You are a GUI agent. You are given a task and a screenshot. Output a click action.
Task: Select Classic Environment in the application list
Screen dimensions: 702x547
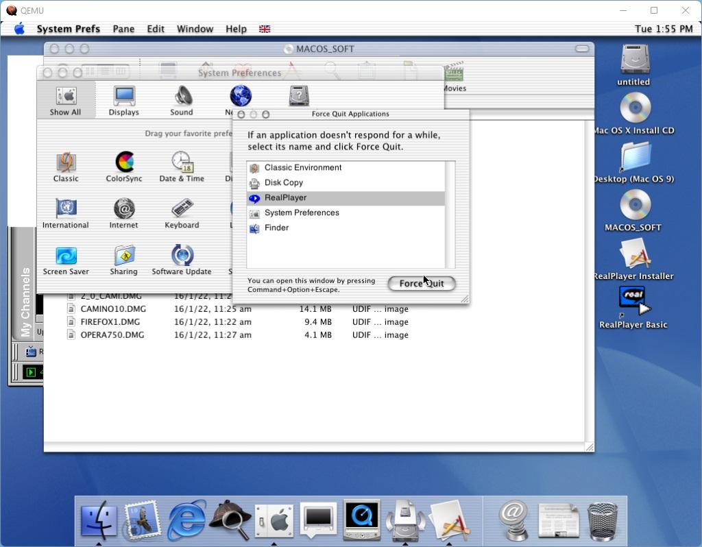(302, 168)
